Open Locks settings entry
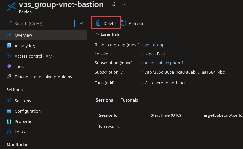 (x=43, y=132)
